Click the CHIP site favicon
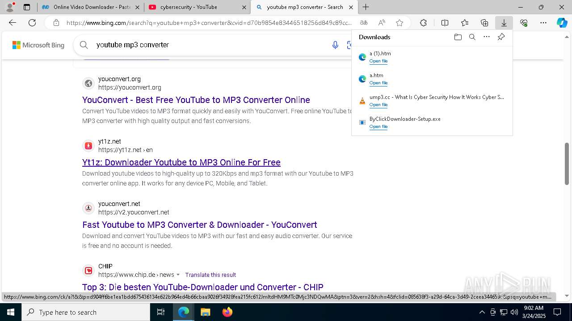 click(x=88, y=271)
